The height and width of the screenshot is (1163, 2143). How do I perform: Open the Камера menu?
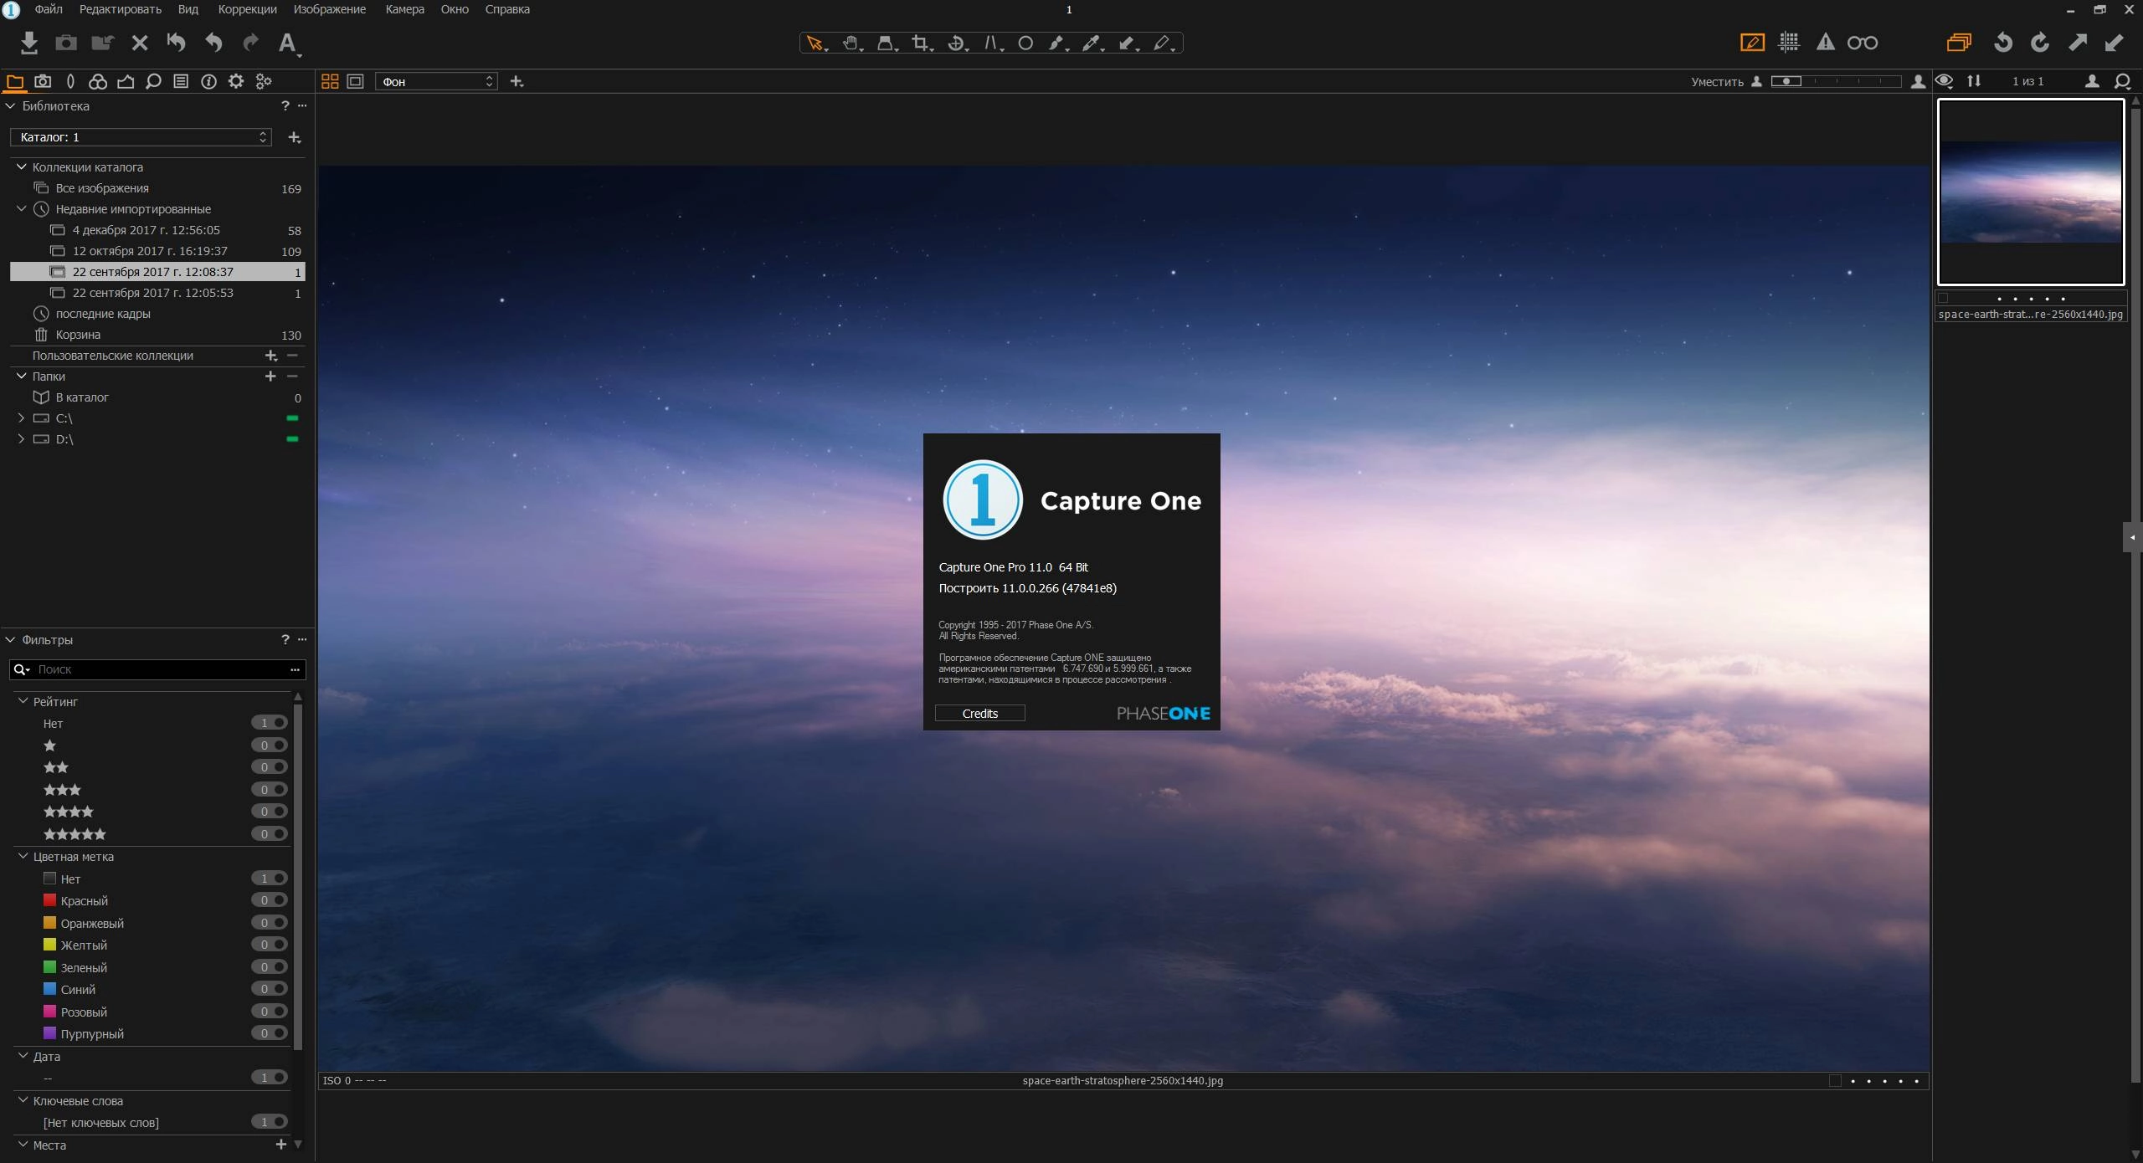[x=404, y=9]
